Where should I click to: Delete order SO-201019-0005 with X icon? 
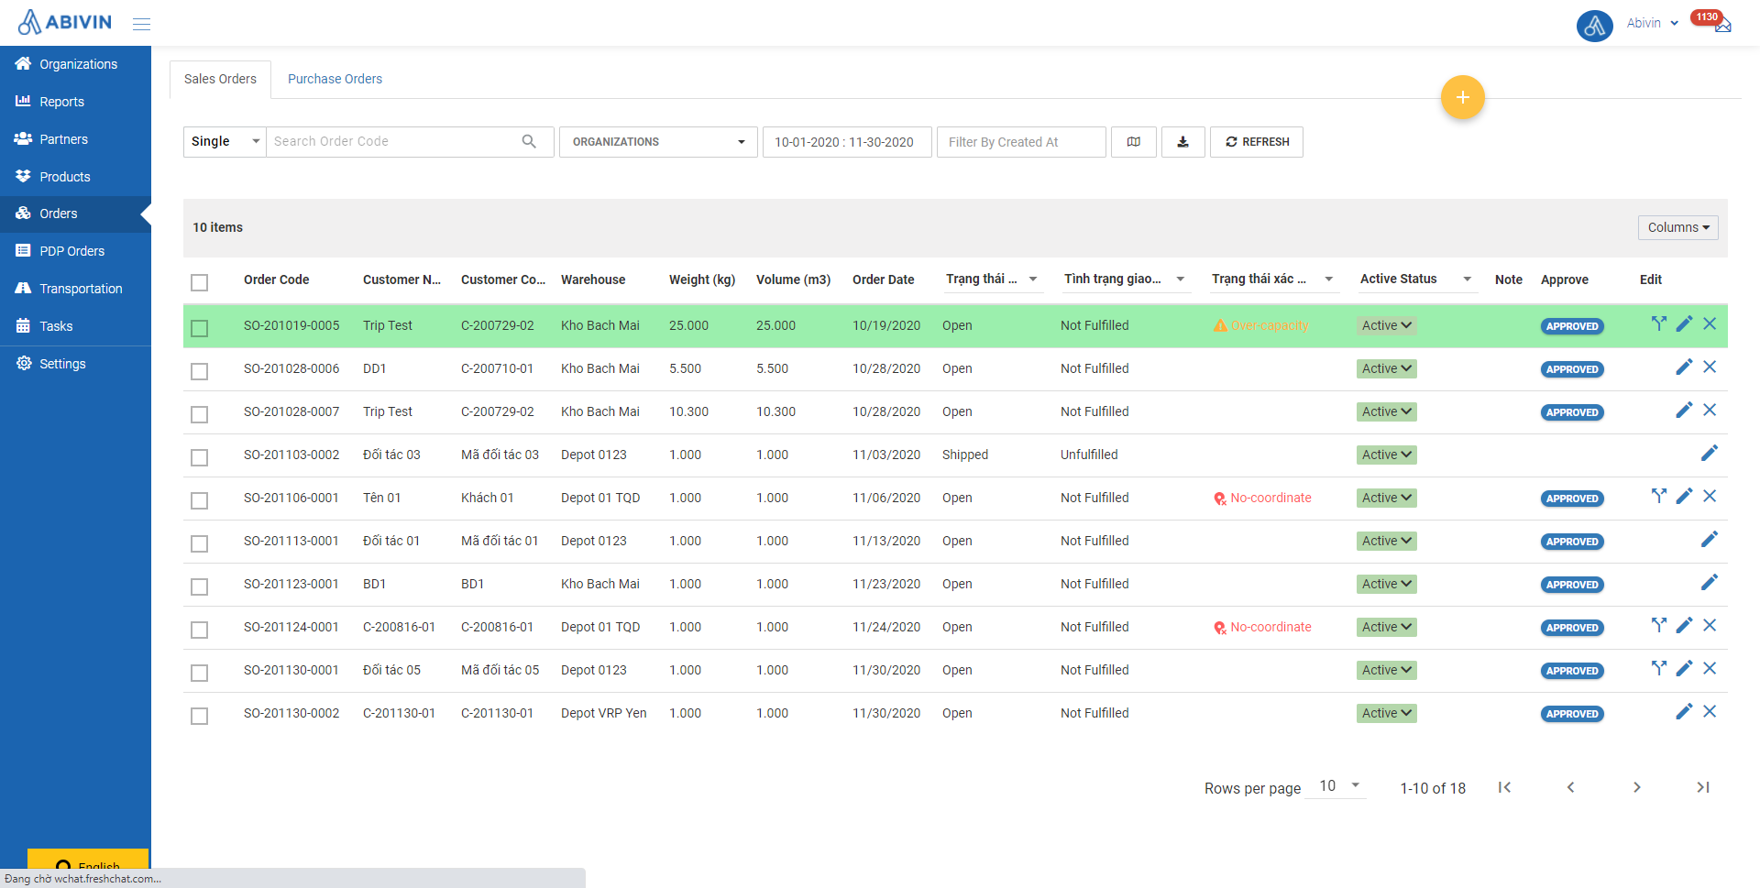click(x=1710, y=323)
